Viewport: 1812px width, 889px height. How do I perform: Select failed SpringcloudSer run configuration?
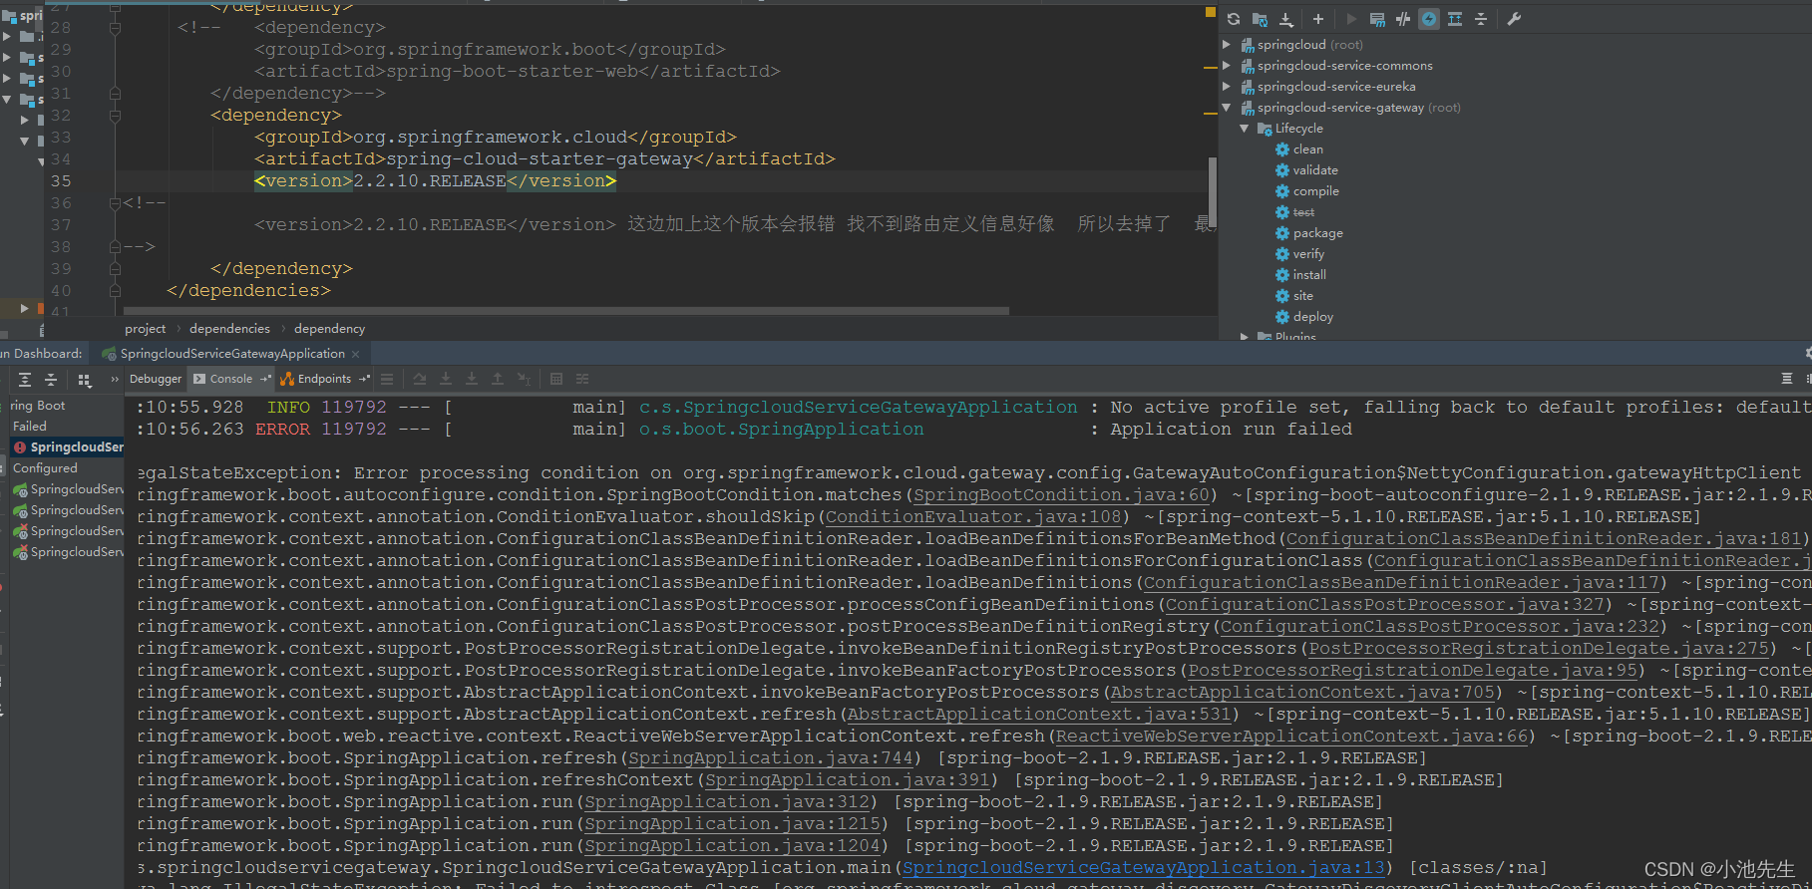click(68, 447)
